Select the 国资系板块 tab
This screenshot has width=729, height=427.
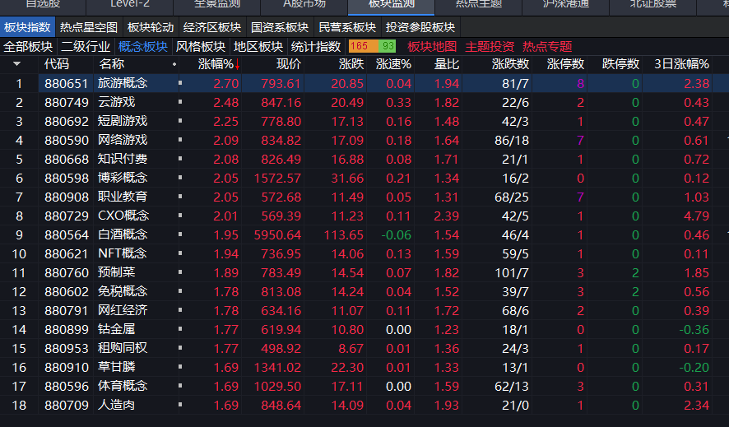[280, 27]
